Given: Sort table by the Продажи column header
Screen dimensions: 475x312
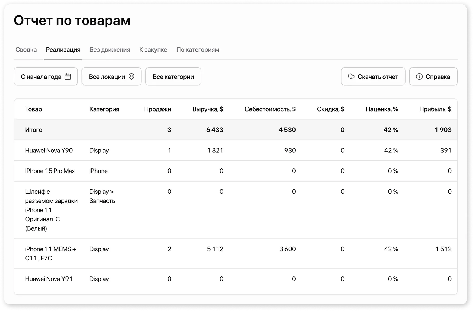Looking at the screenshot, I should (158, 109).
